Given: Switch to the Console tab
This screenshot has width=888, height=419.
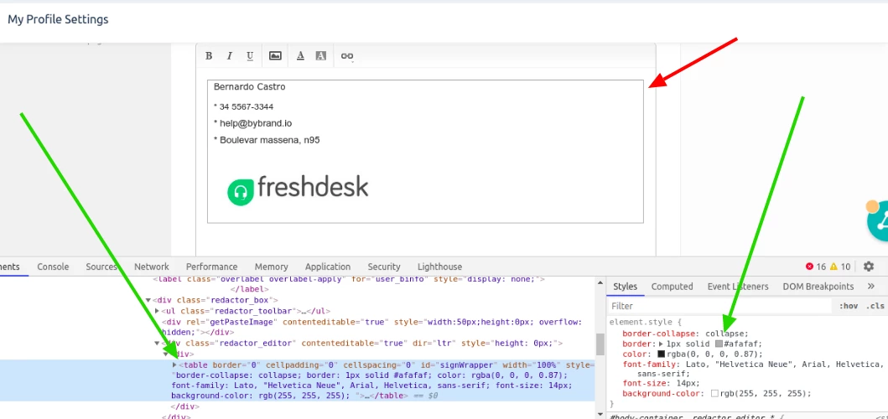Looking at the screenshot, I should pyautogui.click(x=53, y=266).
